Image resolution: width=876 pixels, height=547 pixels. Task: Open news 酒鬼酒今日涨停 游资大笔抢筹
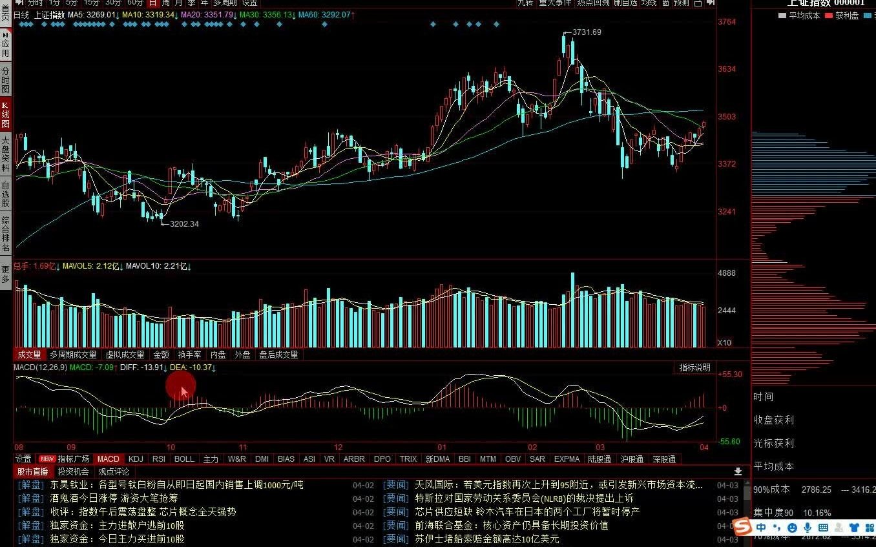coord(114,498)
